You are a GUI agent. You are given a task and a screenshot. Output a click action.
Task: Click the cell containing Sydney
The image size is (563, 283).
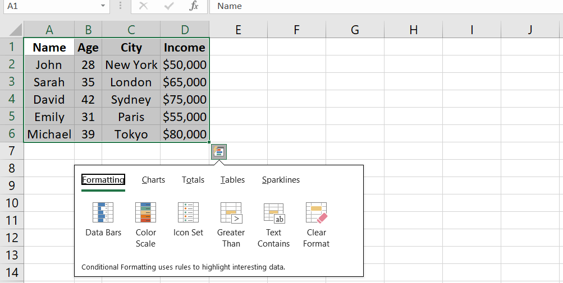point(131,100)
